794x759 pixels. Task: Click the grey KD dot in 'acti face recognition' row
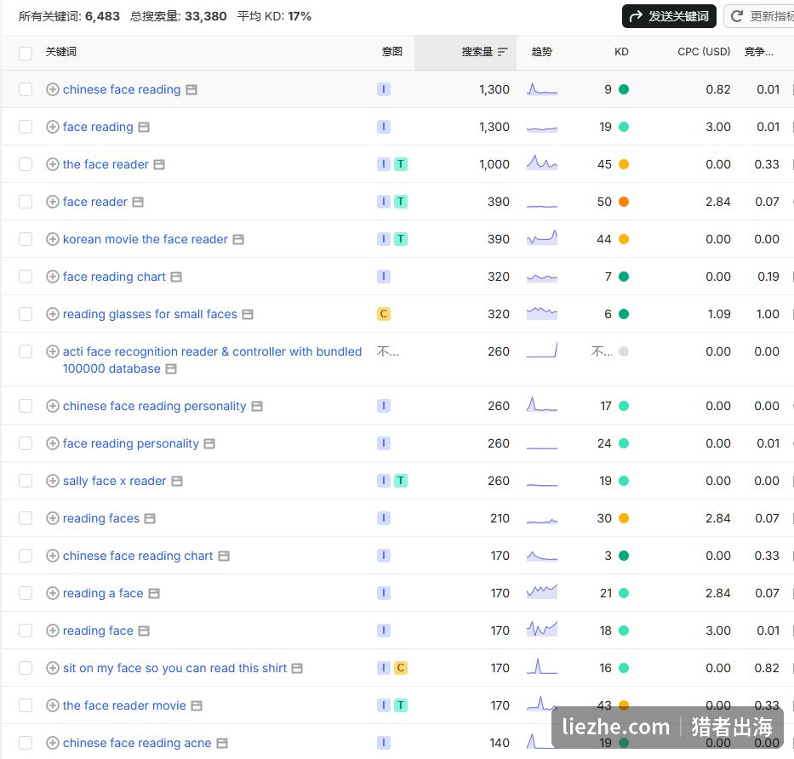[624, 352]
